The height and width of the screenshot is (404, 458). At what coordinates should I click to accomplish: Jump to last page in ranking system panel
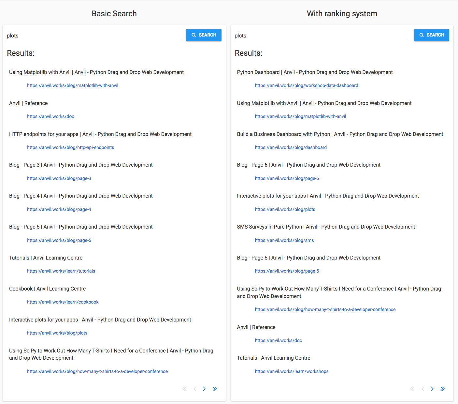[x=442, y=389]
